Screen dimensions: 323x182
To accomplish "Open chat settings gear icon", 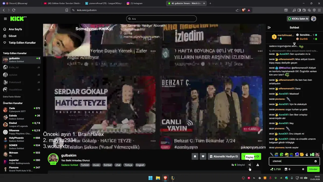I will (x=303, y=169).
